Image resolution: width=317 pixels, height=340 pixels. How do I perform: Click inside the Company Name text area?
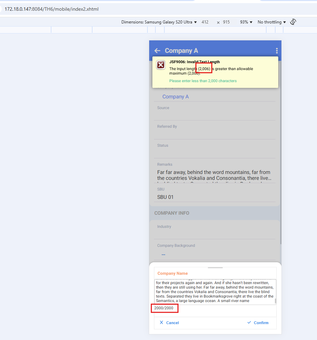click(x=215, y=292)
